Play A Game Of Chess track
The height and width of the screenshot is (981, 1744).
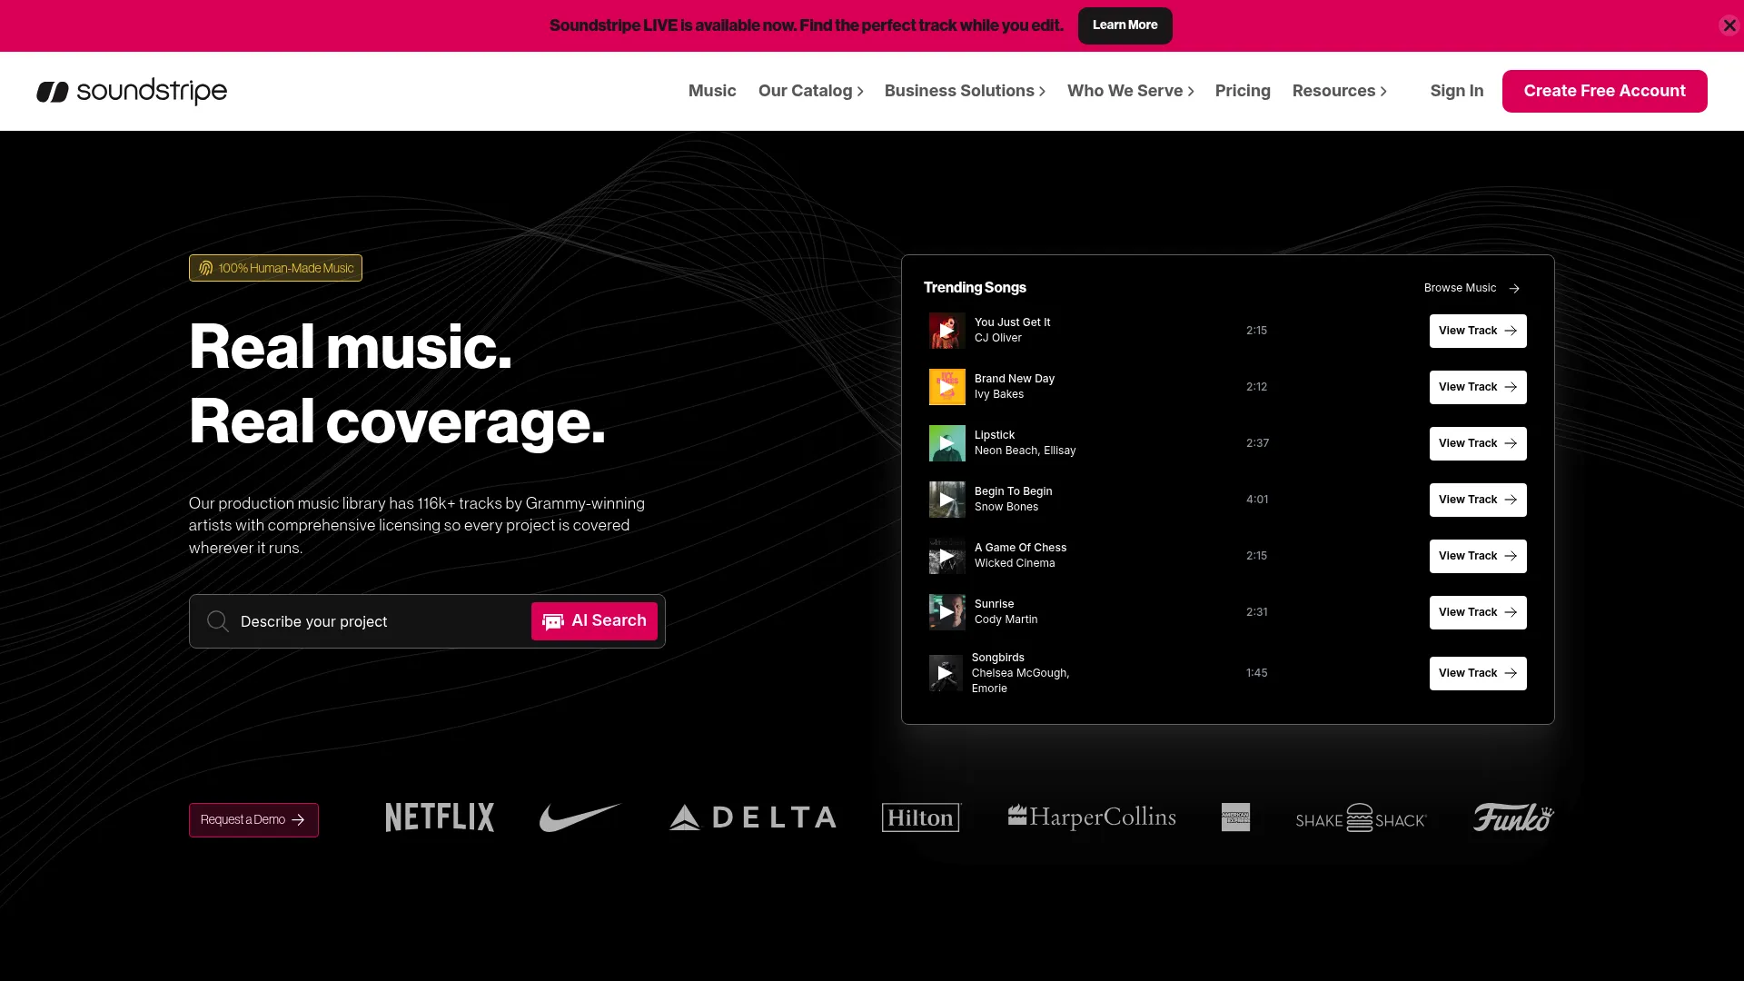946,556
